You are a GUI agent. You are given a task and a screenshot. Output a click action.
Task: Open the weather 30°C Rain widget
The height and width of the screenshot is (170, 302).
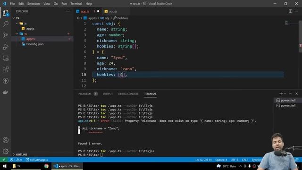click(x=226, y=166)
